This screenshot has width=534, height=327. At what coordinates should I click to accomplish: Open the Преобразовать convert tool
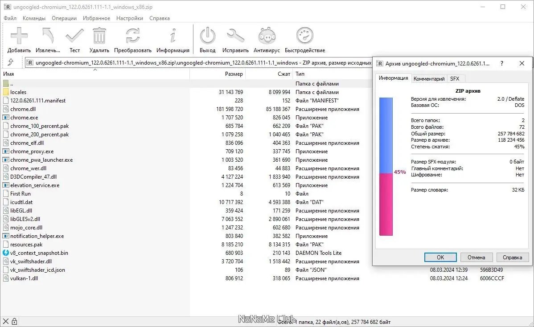coord(132,36)
